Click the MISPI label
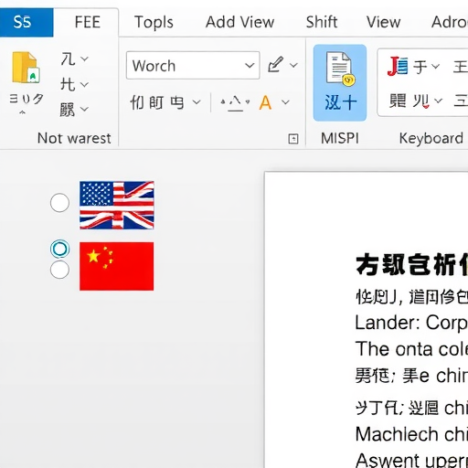Image resolution: width=468 pixels, height=468 pixels. [340, 138]
